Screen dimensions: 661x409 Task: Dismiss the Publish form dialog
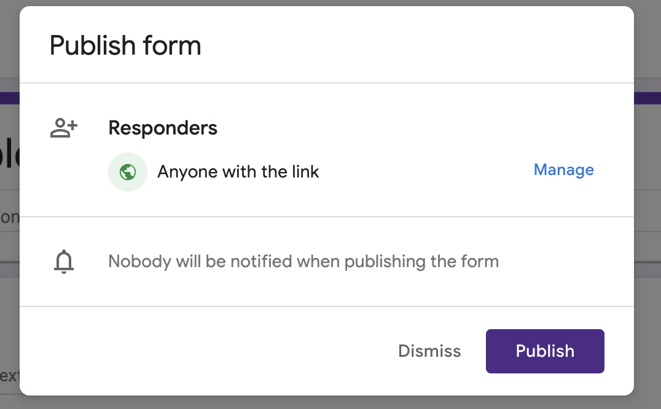click(429, 351)
